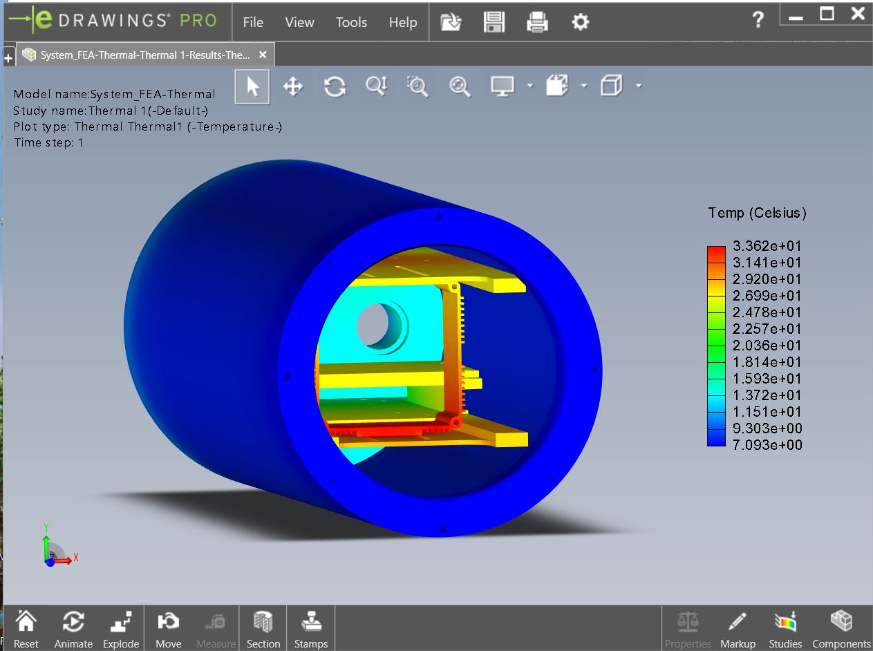This screenshot has width=873, height=651.
Task: Click the Open file folder icon
Action: pos(451,22)
